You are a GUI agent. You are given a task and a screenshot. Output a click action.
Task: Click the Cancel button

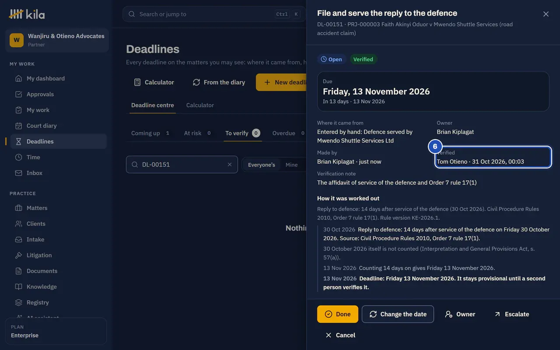point(340,335)
